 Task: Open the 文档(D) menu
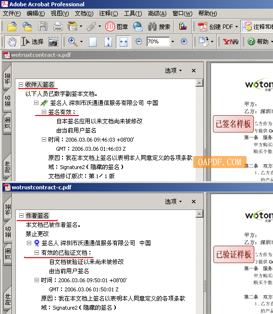[84, 13]
